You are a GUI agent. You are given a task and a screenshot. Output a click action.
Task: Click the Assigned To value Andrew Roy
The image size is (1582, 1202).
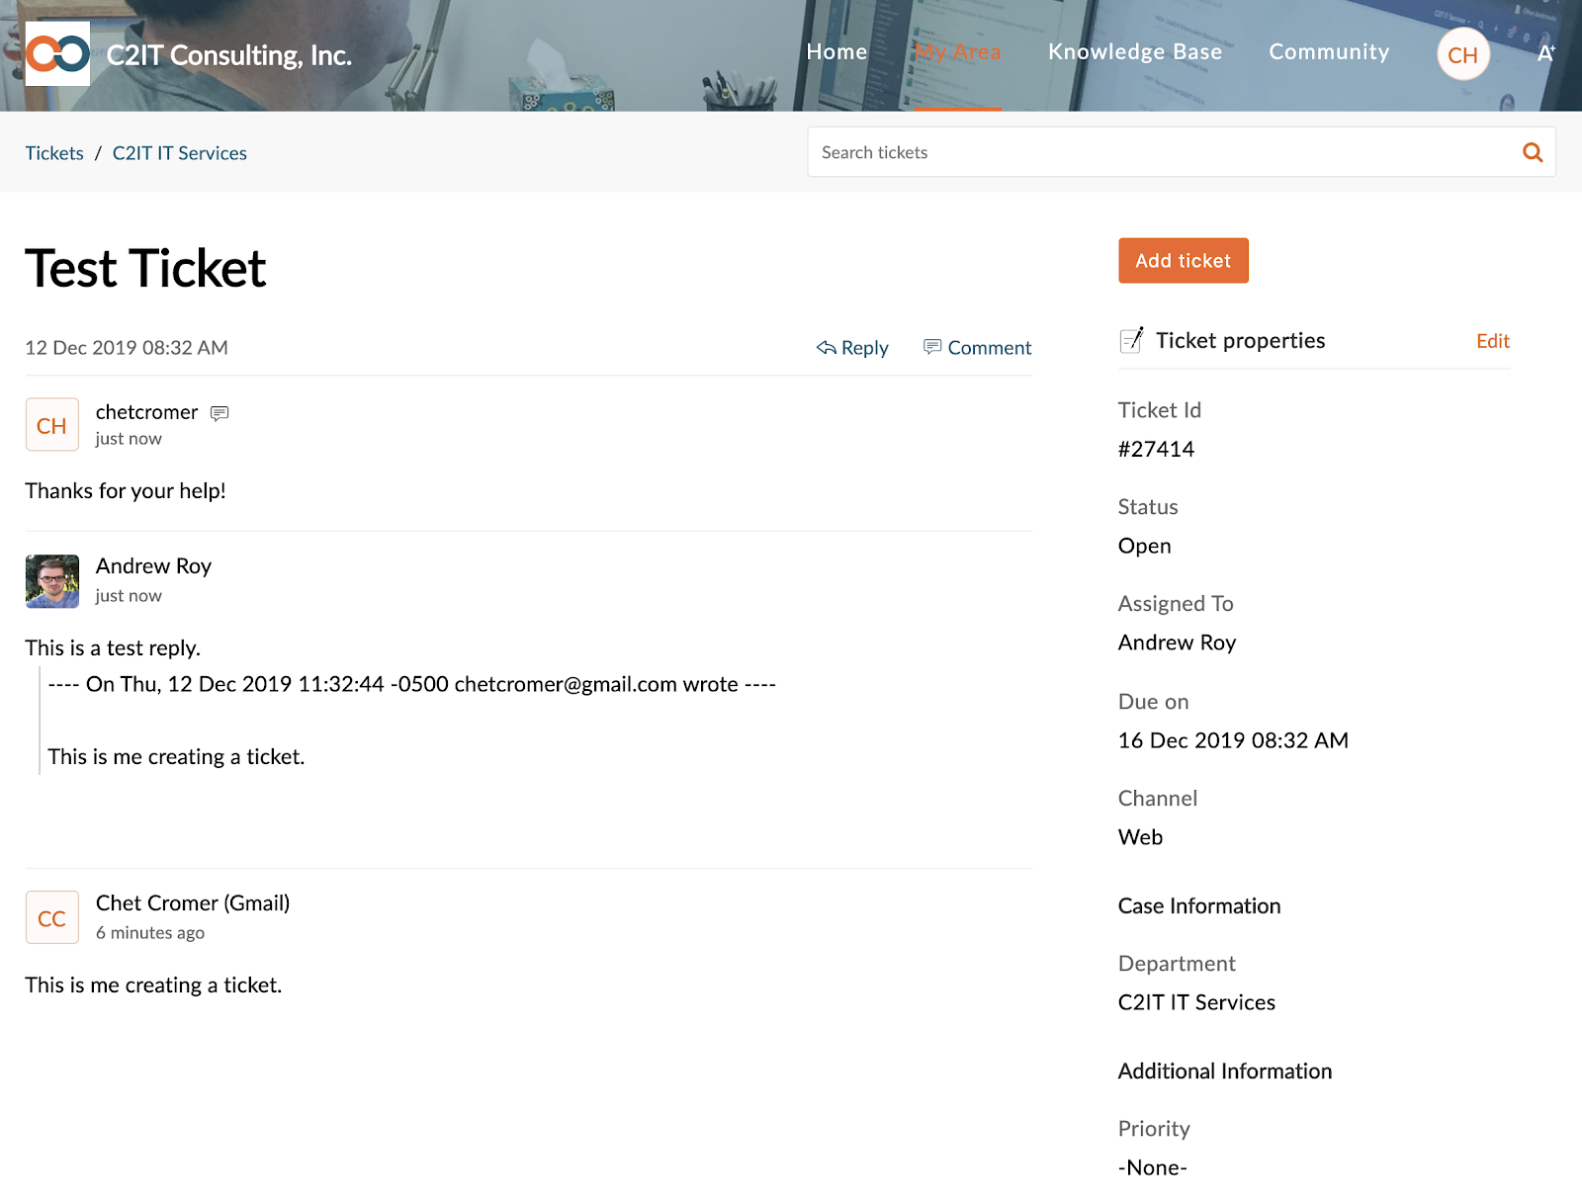click(x=1177, y=643)
